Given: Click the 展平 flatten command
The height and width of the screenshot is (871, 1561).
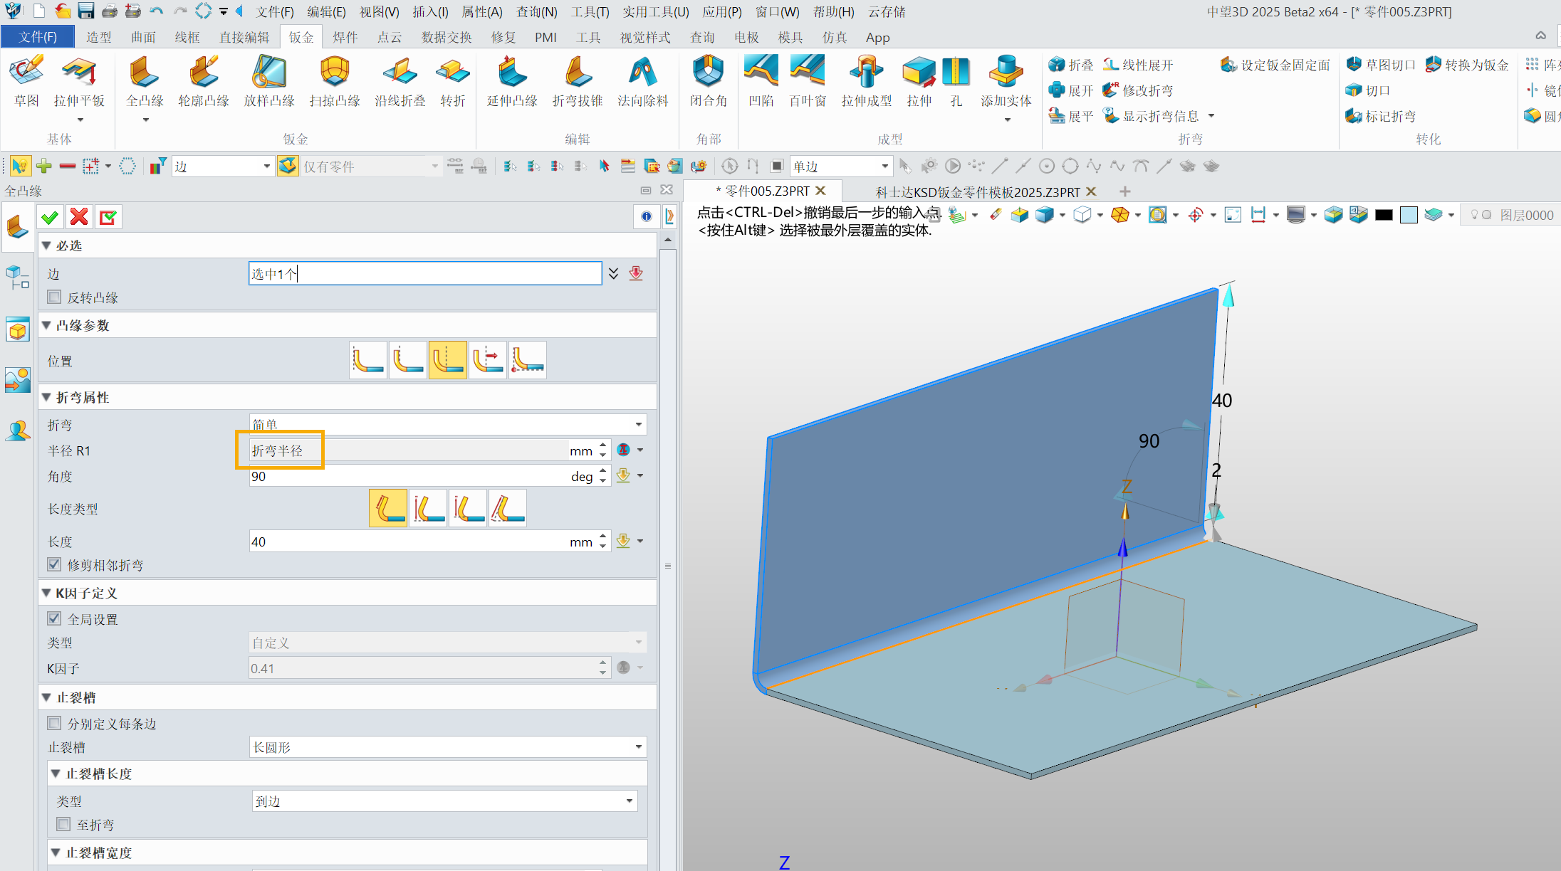Looking at the screenshot, I should (x=1071, y=116).
